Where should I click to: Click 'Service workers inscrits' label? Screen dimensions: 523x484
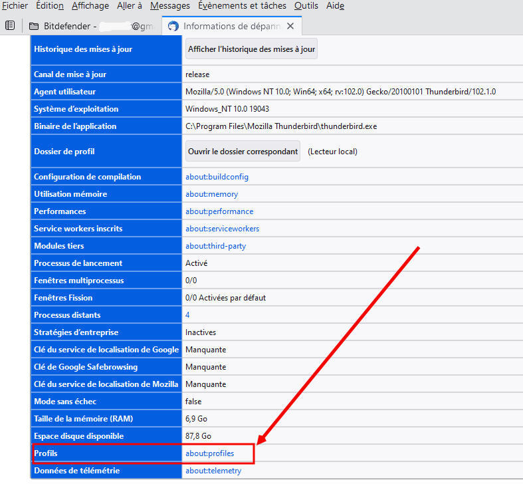(78, 229)
